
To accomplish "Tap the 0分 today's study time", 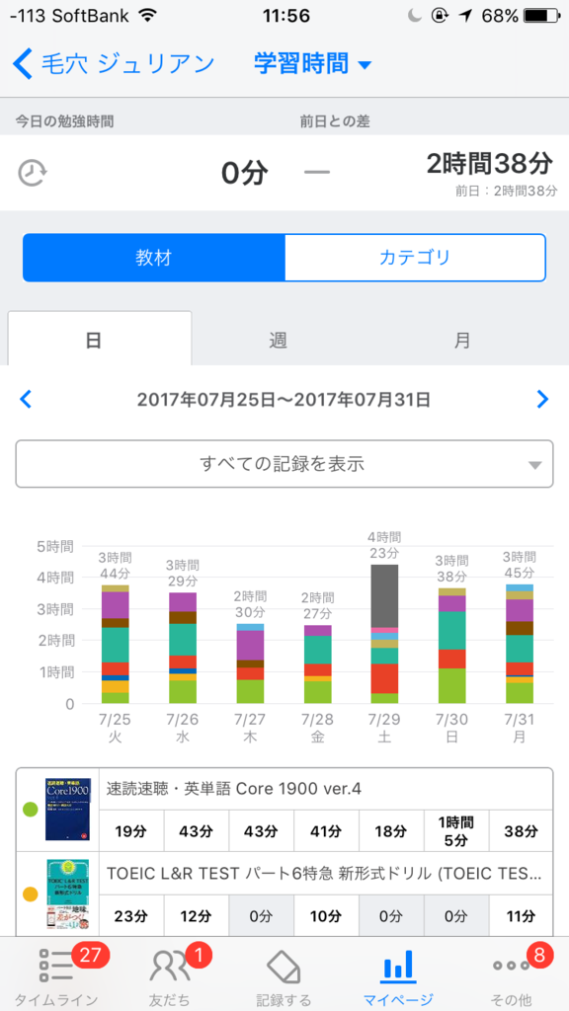I will click(245, 173).
